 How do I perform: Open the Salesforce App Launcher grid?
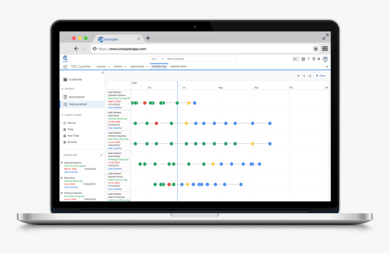pos(65,67)
